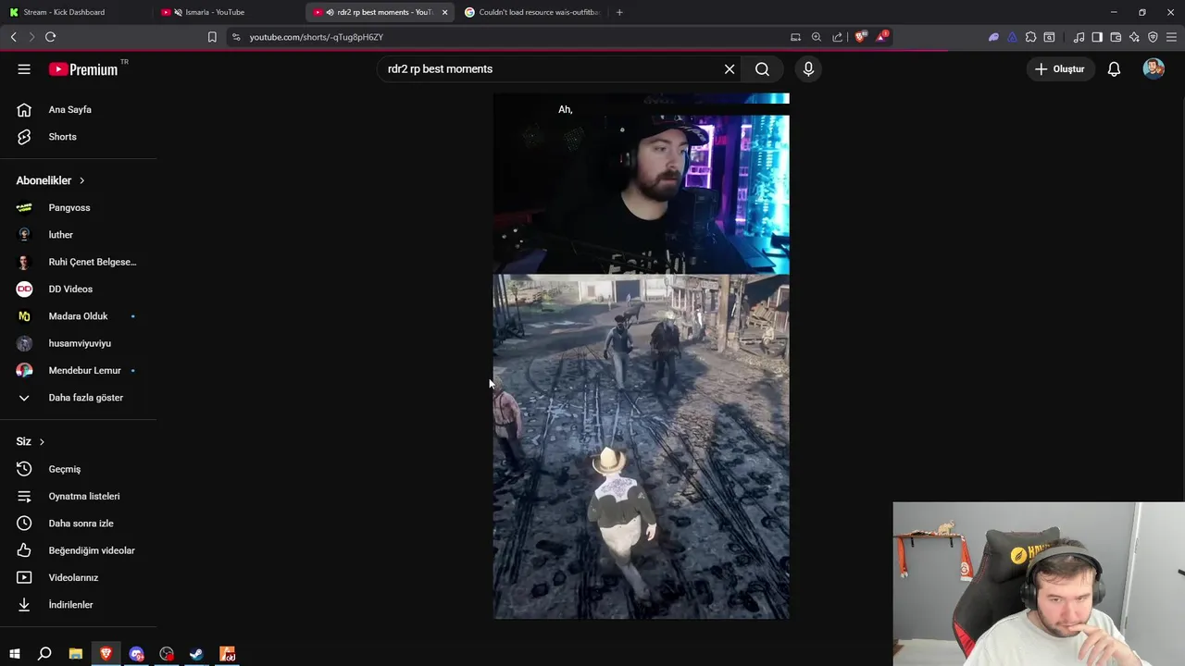This screenshot has height=666, width=1185.
Task: Open Discord from the taskbar
Action: [x=136, y=654]
